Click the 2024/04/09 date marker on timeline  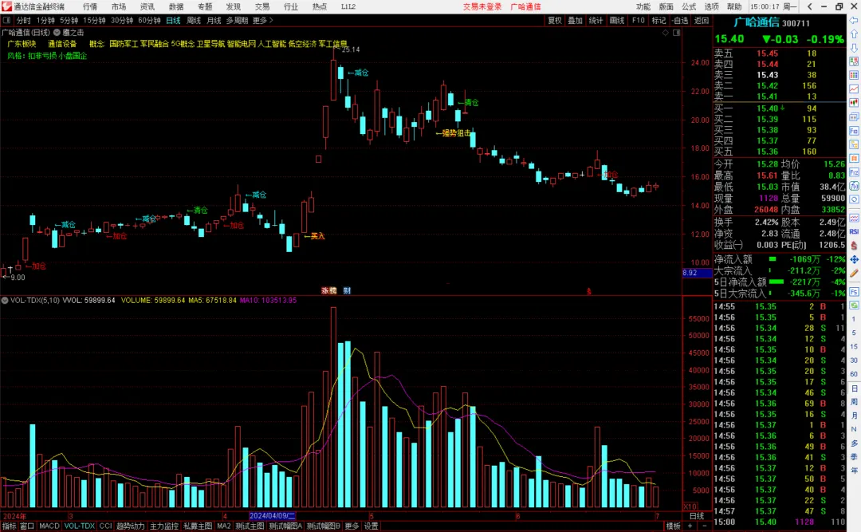(273, 516)
